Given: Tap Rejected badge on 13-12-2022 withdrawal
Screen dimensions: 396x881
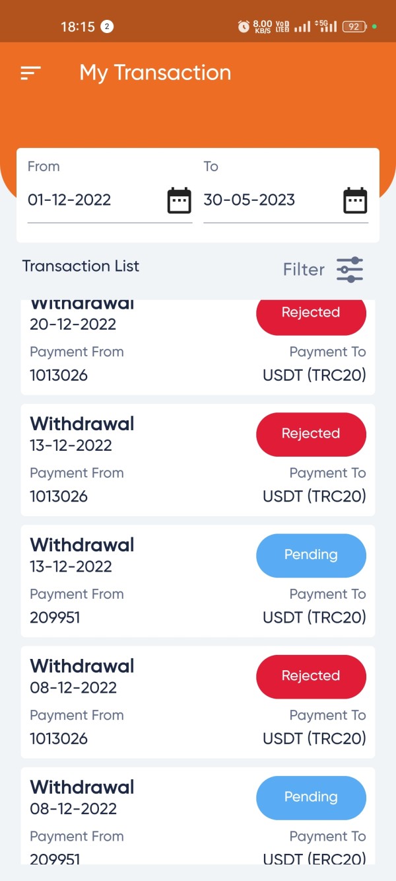Looking at the screenshot, I should click(x=311, y=434).
